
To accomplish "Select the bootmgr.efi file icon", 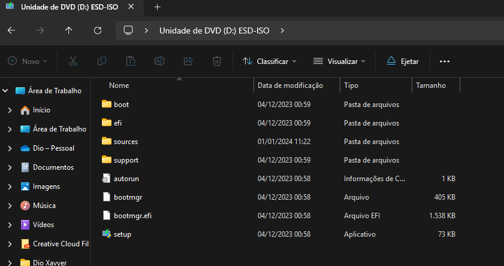I will coord(107,216).
